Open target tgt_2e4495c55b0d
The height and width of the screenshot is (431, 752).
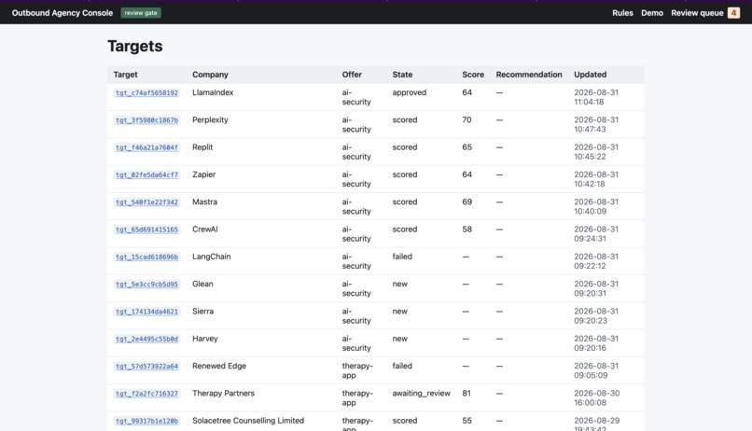pyautogui.click(x=146, y=339)
